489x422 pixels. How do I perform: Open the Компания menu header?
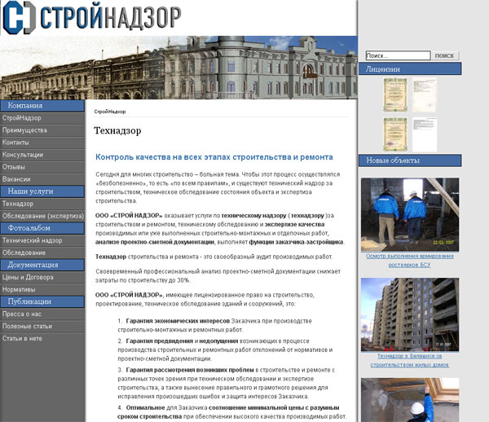point(42,106)
